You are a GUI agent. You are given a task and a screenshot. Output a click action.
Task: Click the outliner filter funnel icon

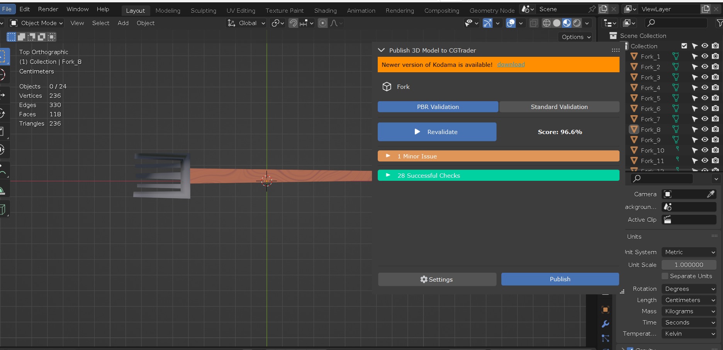[719, 23]
